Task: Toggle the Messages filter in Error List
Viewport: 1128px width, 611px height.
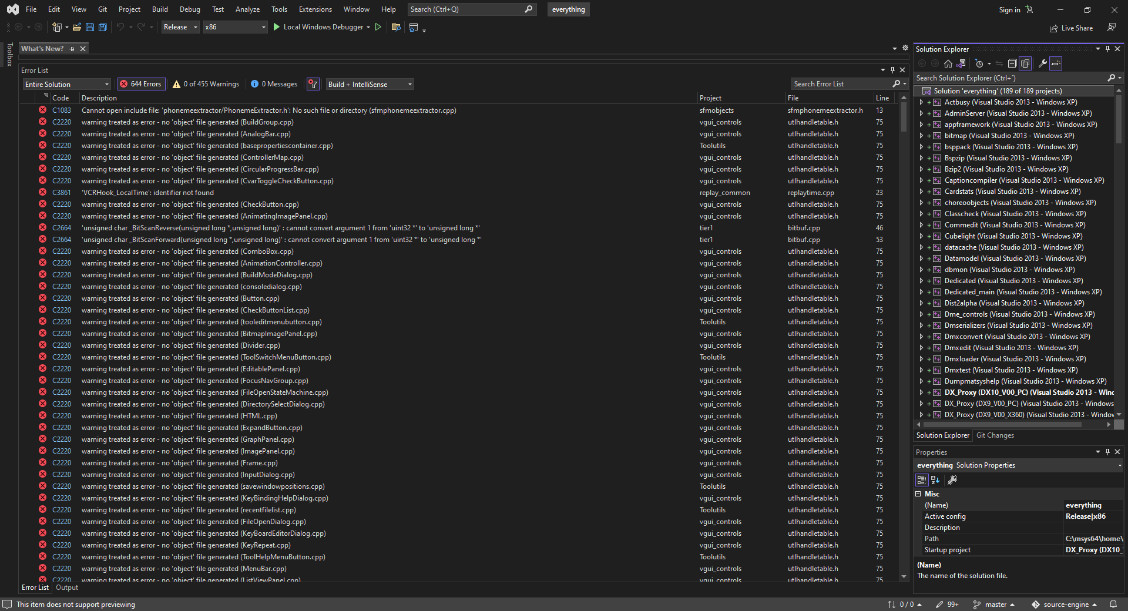Action: [274, 83]
